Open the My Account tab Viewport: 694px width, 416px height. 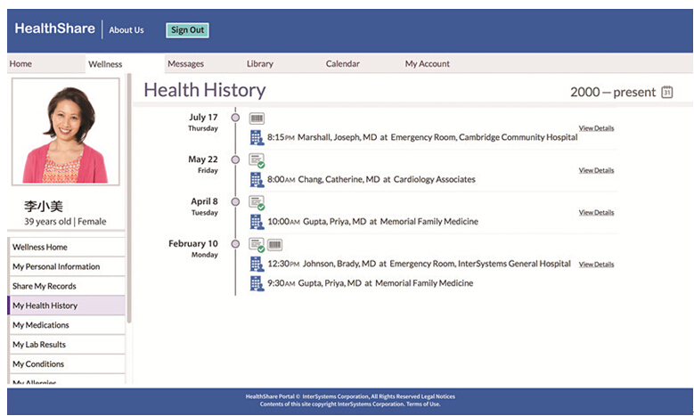[427, 64]
